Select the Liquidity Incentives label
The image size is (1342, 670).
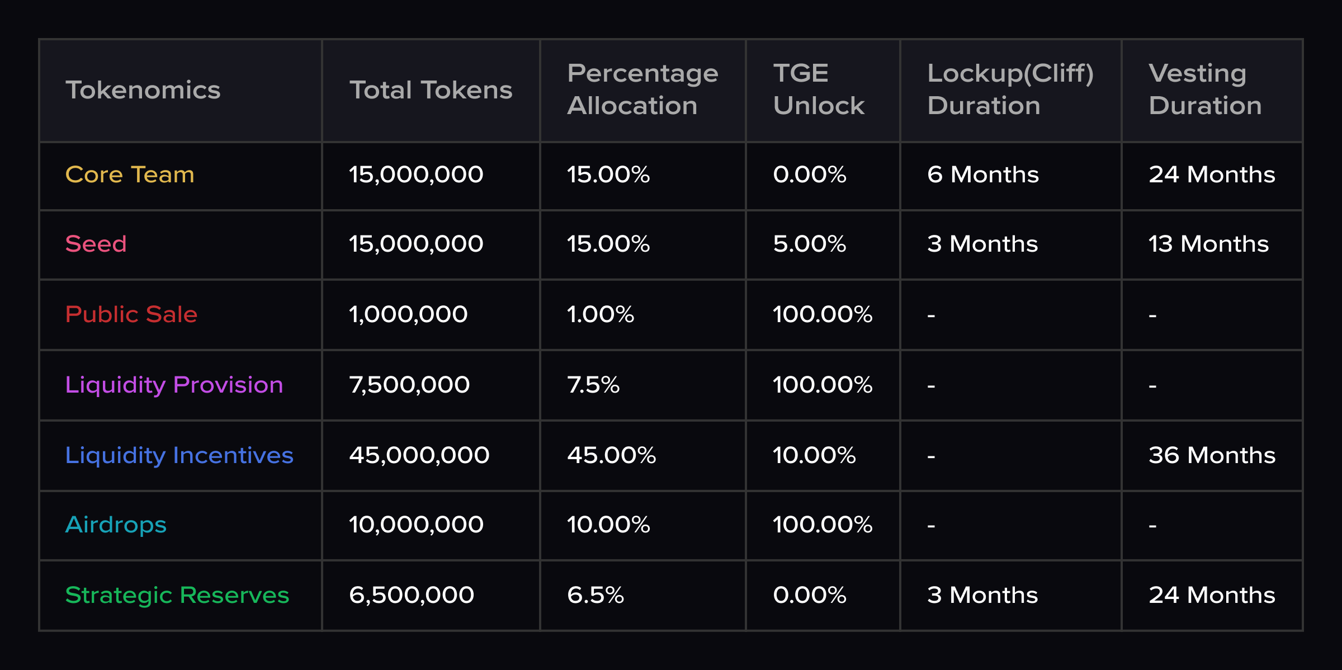coord(179,455)
